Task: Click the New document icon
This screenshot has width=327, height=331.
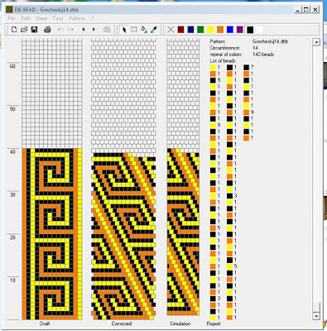Action: pos(14,30)
